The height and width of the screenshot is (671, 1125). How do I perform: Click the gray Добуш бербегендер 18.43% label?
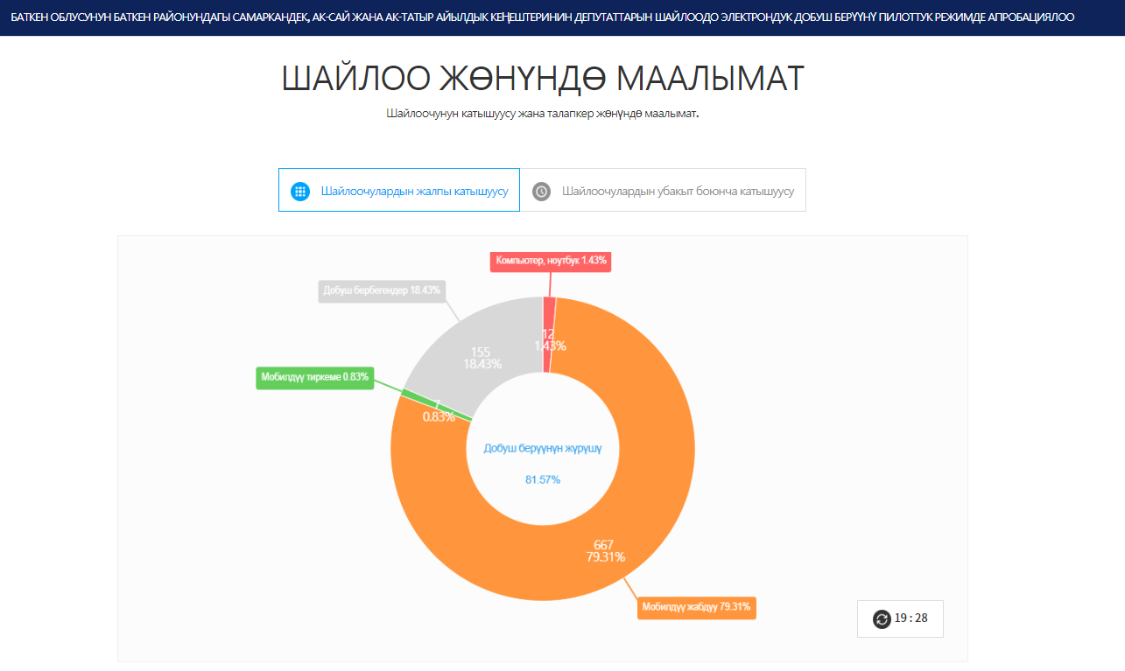click(x=383, y=290)
